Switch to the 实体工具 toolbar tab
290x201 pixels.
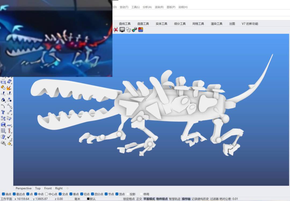[x=161, y=24]
